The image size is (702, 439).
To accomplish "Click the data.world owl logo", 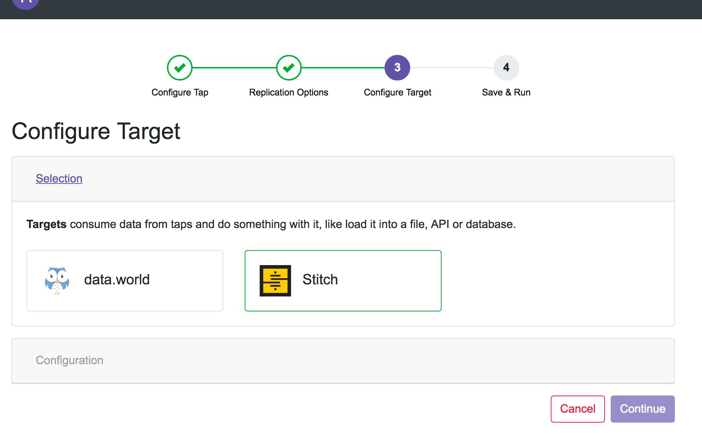I will pyautogui.click(x=57, y=280).
